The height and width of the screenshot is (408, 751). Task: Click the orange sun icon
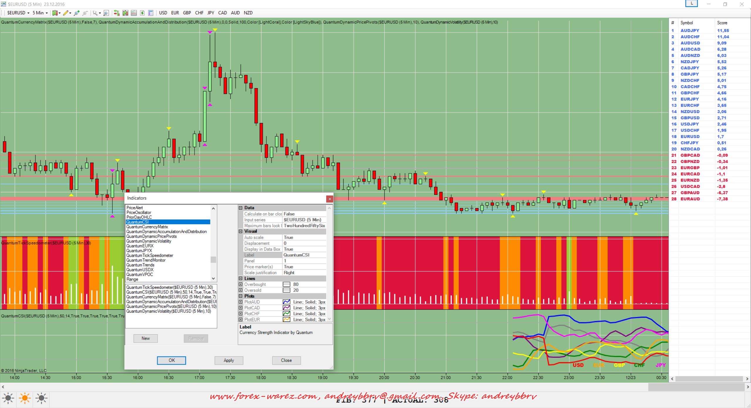click(x=25, y=398)
